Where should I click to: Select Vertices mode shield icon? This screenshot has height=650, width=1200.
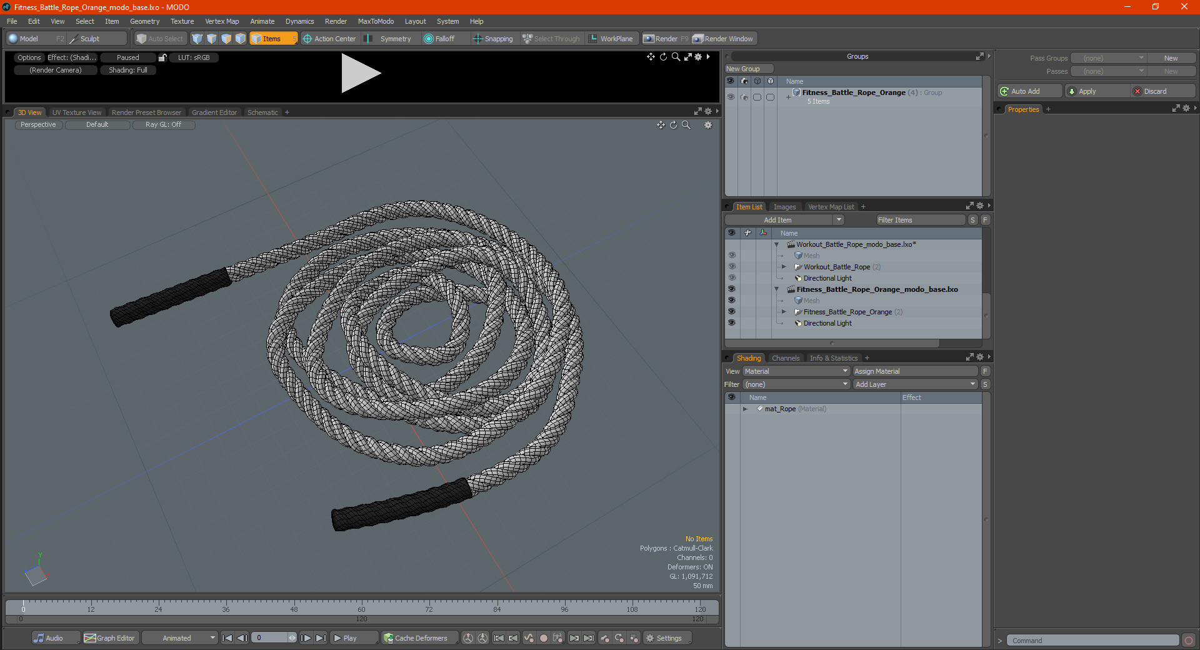(x=197, y=39)
